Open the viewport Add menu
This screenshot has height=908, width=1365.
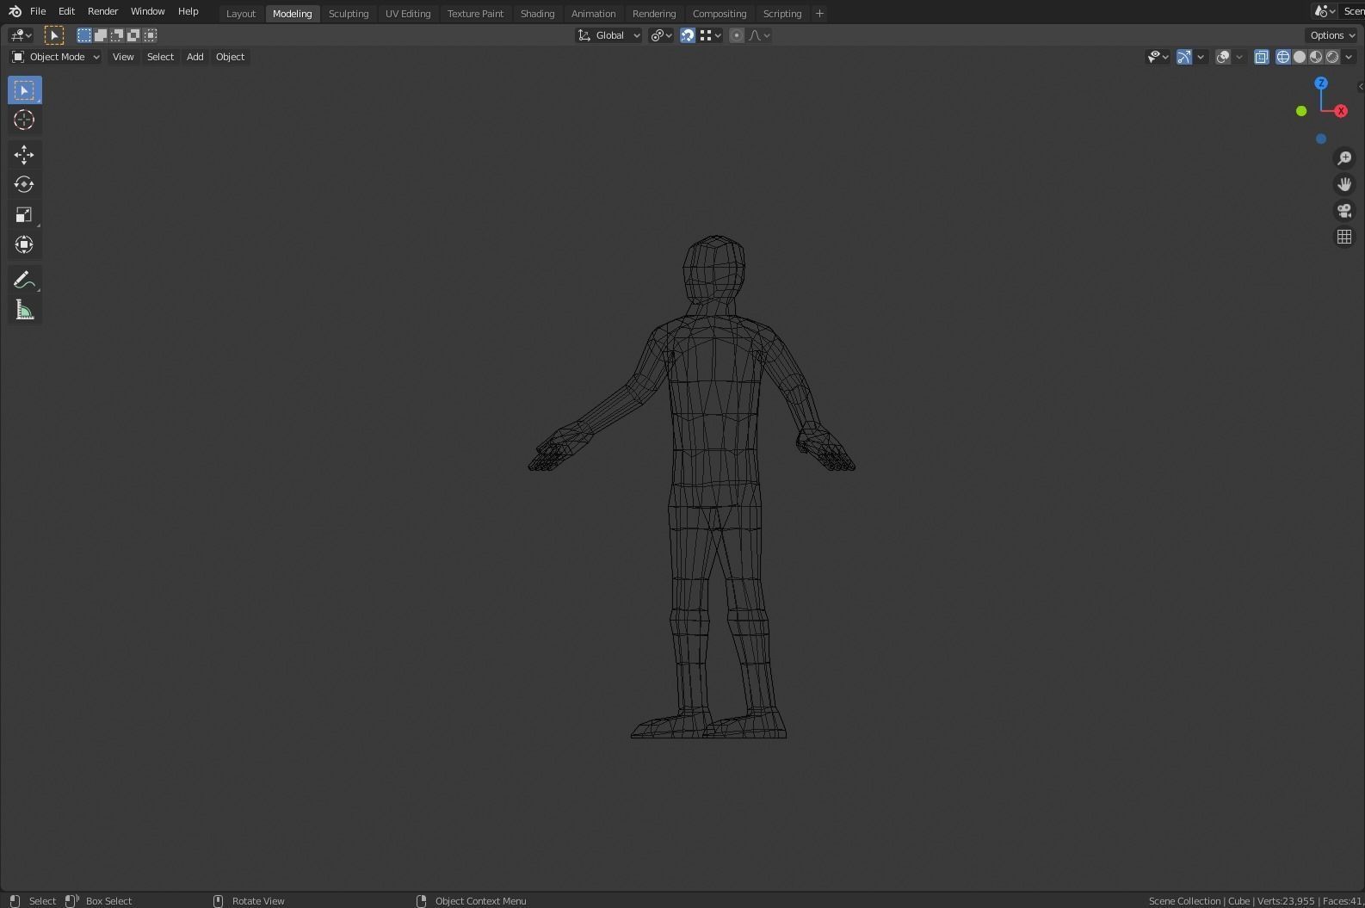point(195,57)
